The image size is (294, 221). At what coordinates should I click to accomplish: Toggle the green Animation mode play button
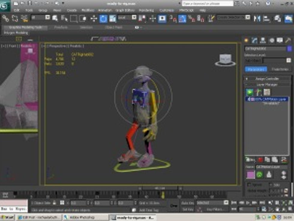(250, 92)
